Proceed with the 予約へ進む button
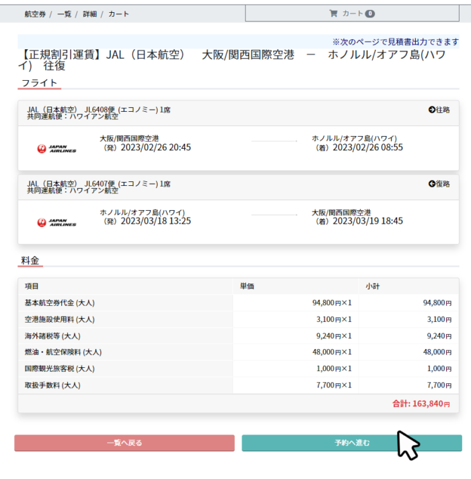Image resolution: width=471 pixels, height=479 pixels. pos(352,443)
